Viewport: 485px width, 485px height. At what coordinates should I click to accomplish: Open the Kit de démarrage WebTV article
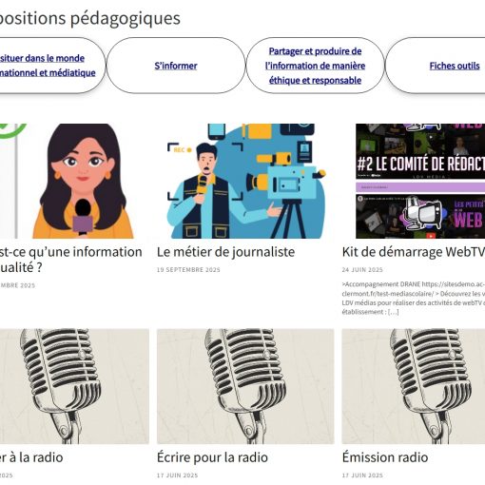(x=414, y=252)
